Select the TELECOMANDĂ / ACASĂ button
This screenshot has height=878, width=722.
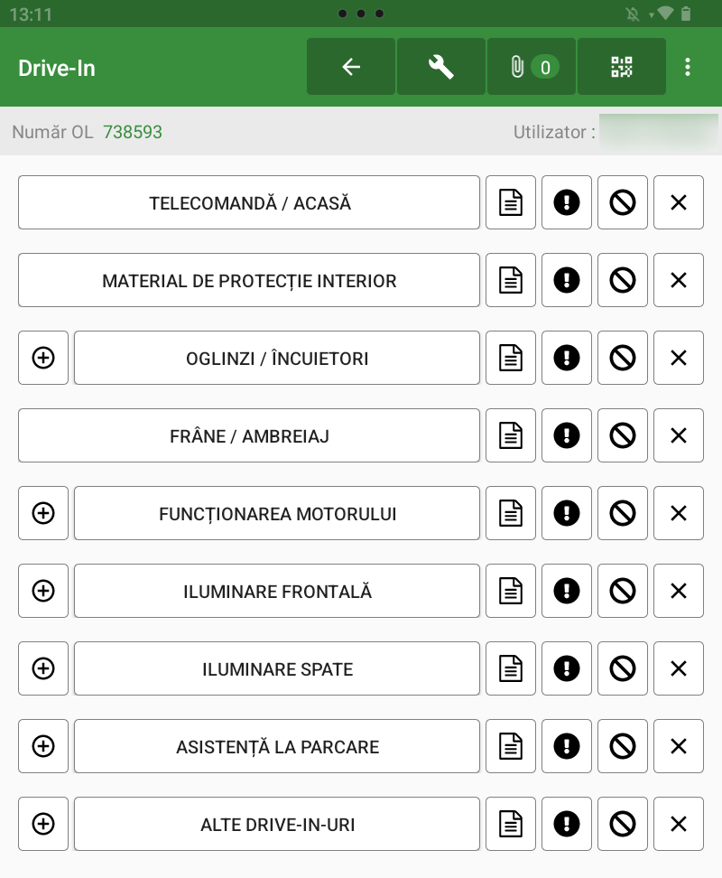pos(249,203)
